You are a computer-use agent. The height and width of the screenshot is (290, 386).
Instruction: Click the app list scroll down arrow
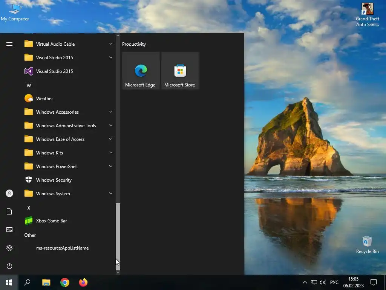tap(118, 273)
